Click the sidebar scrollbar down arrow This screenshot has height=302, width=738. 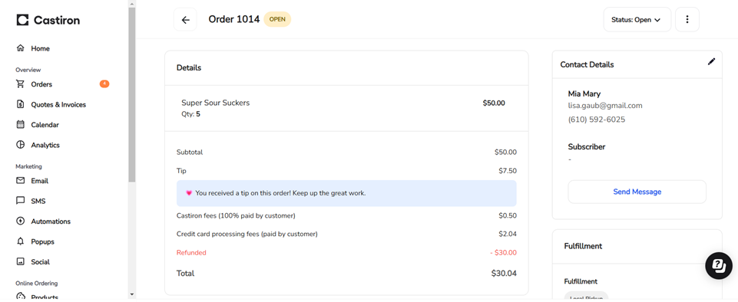132,294
